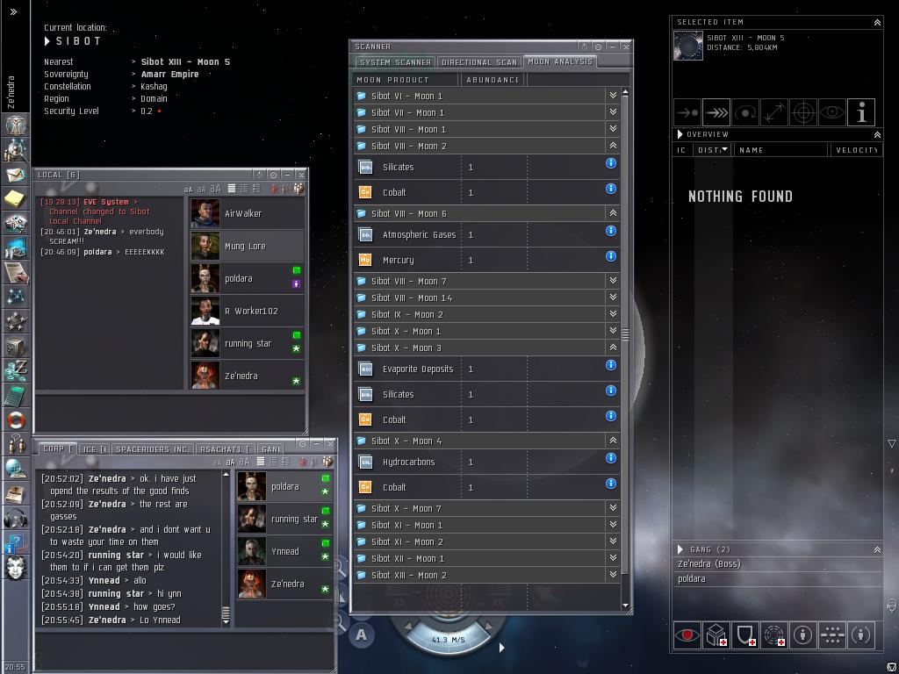899x674 pixels.
Task: Click the Sibot current location link
Action: click(78, 41)
